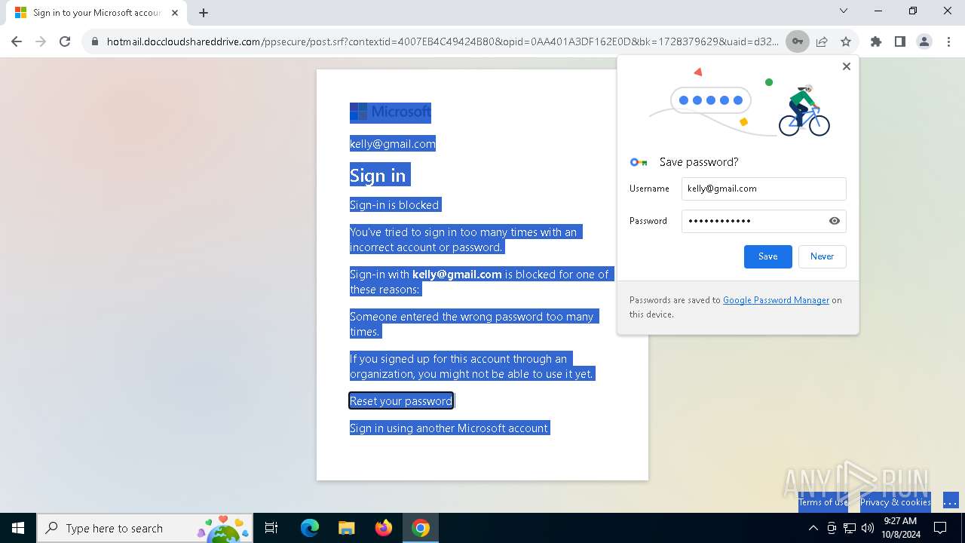Click the Chrome taskbar icon
965x543 pixels.
point(421,528)
